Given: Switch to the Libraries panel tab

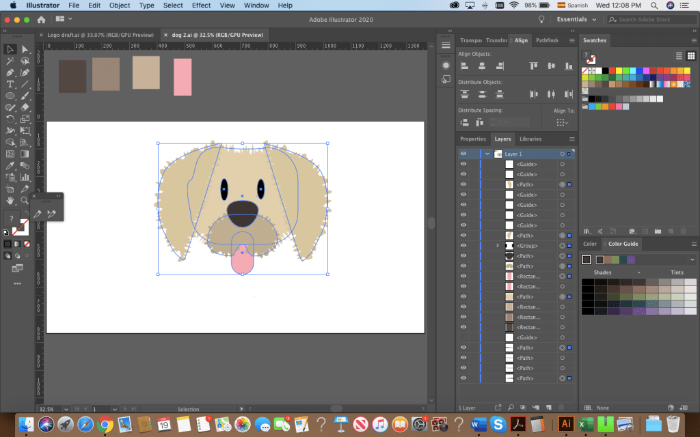Looking at the screenshot, I should coord(530,139).
